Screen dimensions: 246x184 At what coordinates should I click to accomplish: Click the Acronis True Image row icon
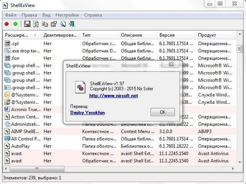coord(7,109)
